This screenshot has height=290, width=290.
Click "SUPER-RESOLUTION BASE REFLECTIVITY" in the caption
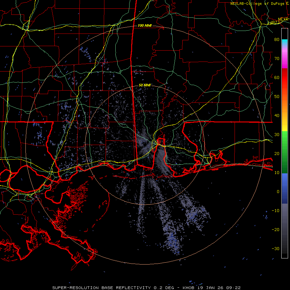pyautogui.click(x=101, y=288)
